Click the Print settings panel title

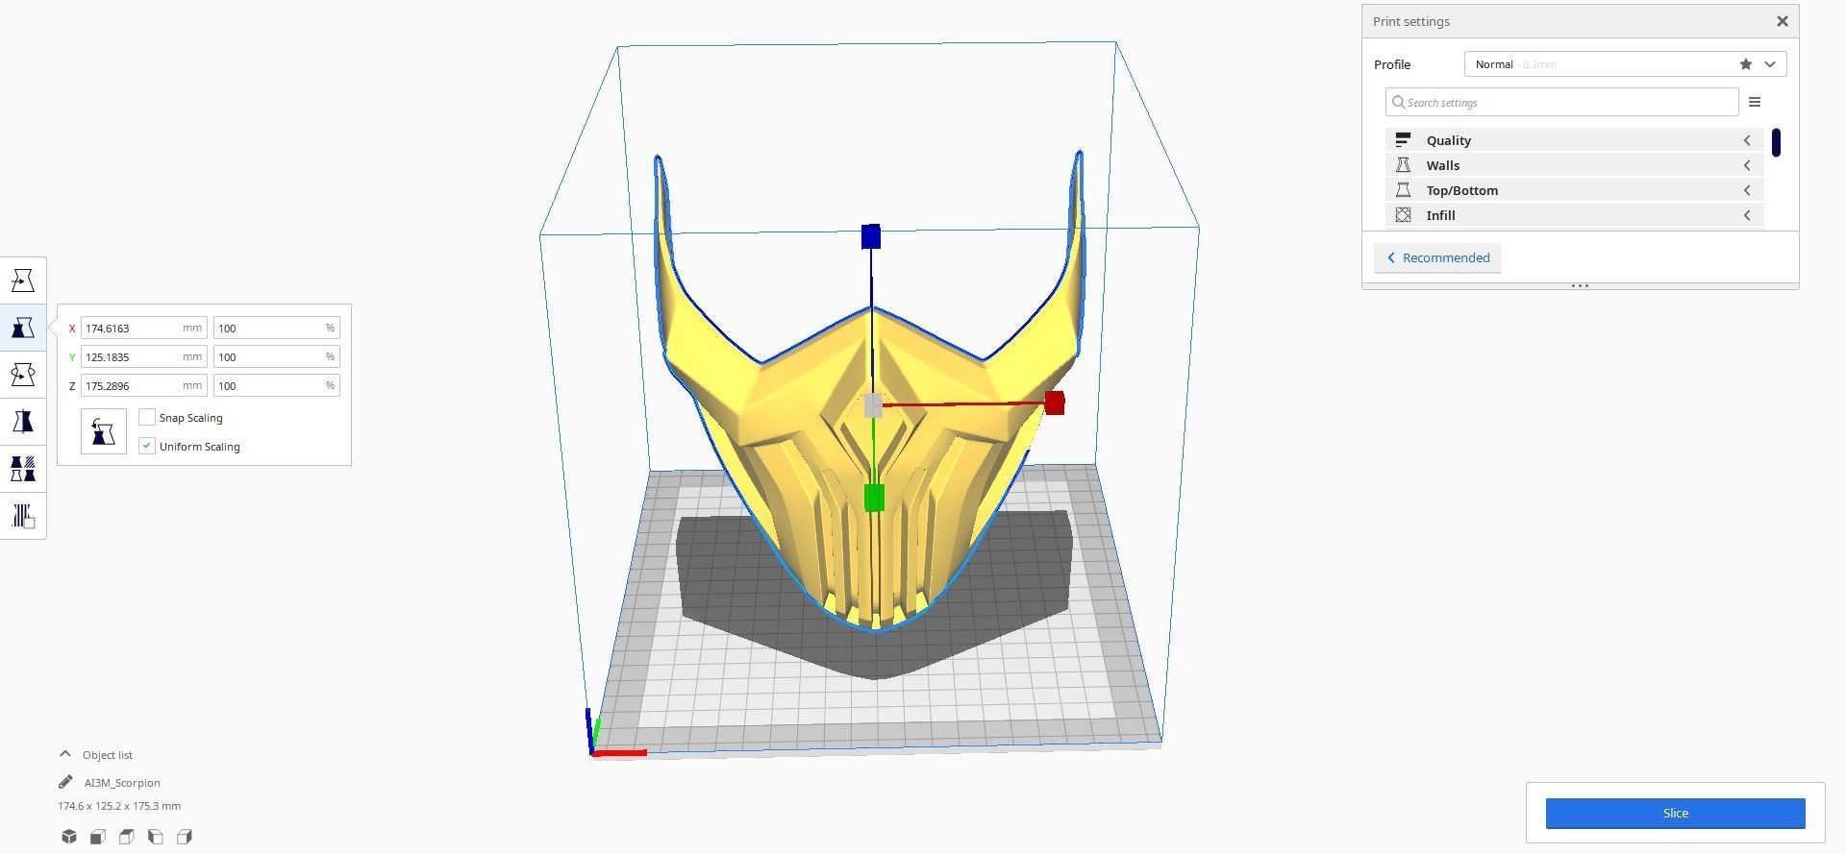point(1411,21)
